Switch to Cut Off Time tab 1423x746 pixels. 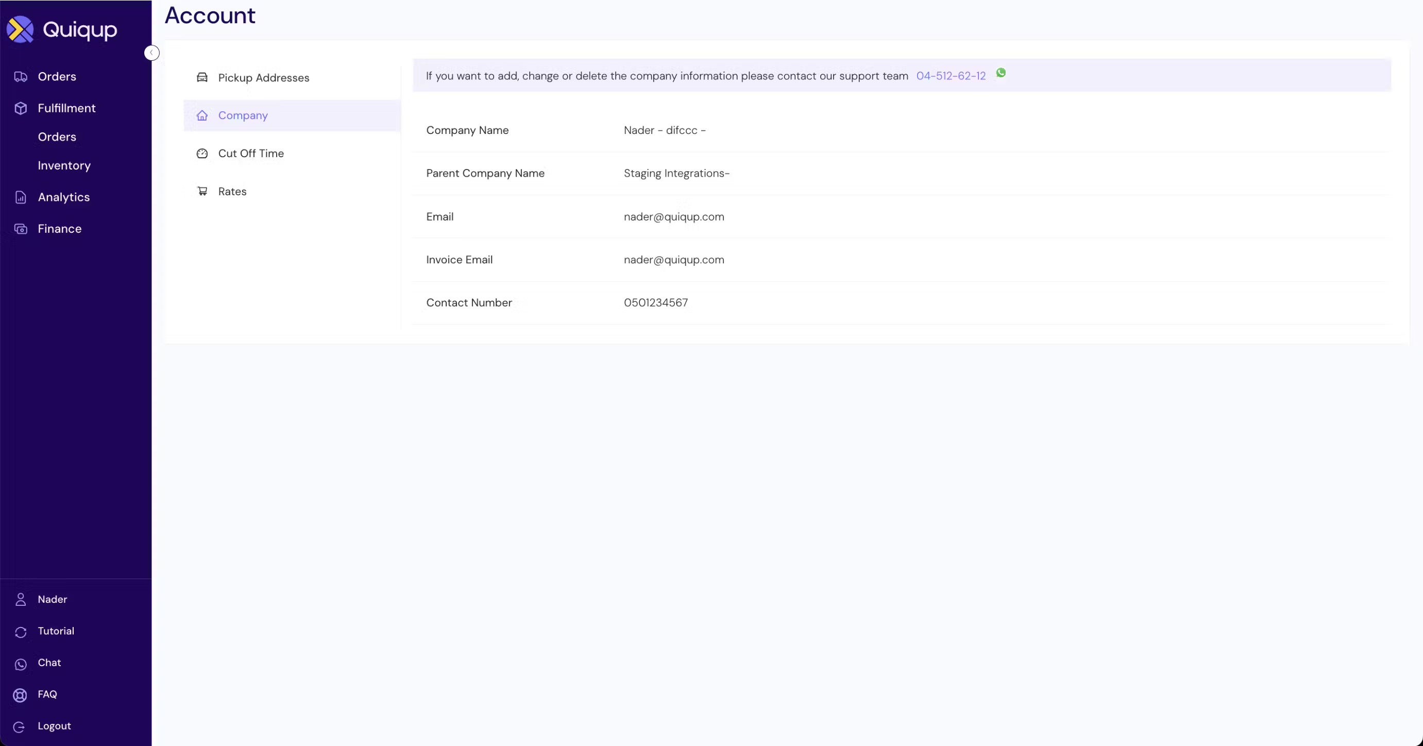(x=250, y=154)
